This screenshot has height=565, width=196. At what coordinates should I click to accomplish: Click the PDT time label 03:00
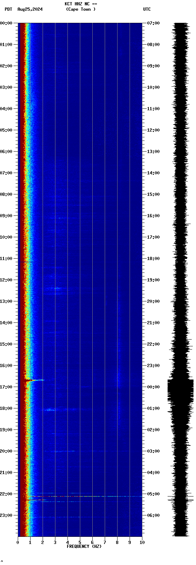(6, 87)
